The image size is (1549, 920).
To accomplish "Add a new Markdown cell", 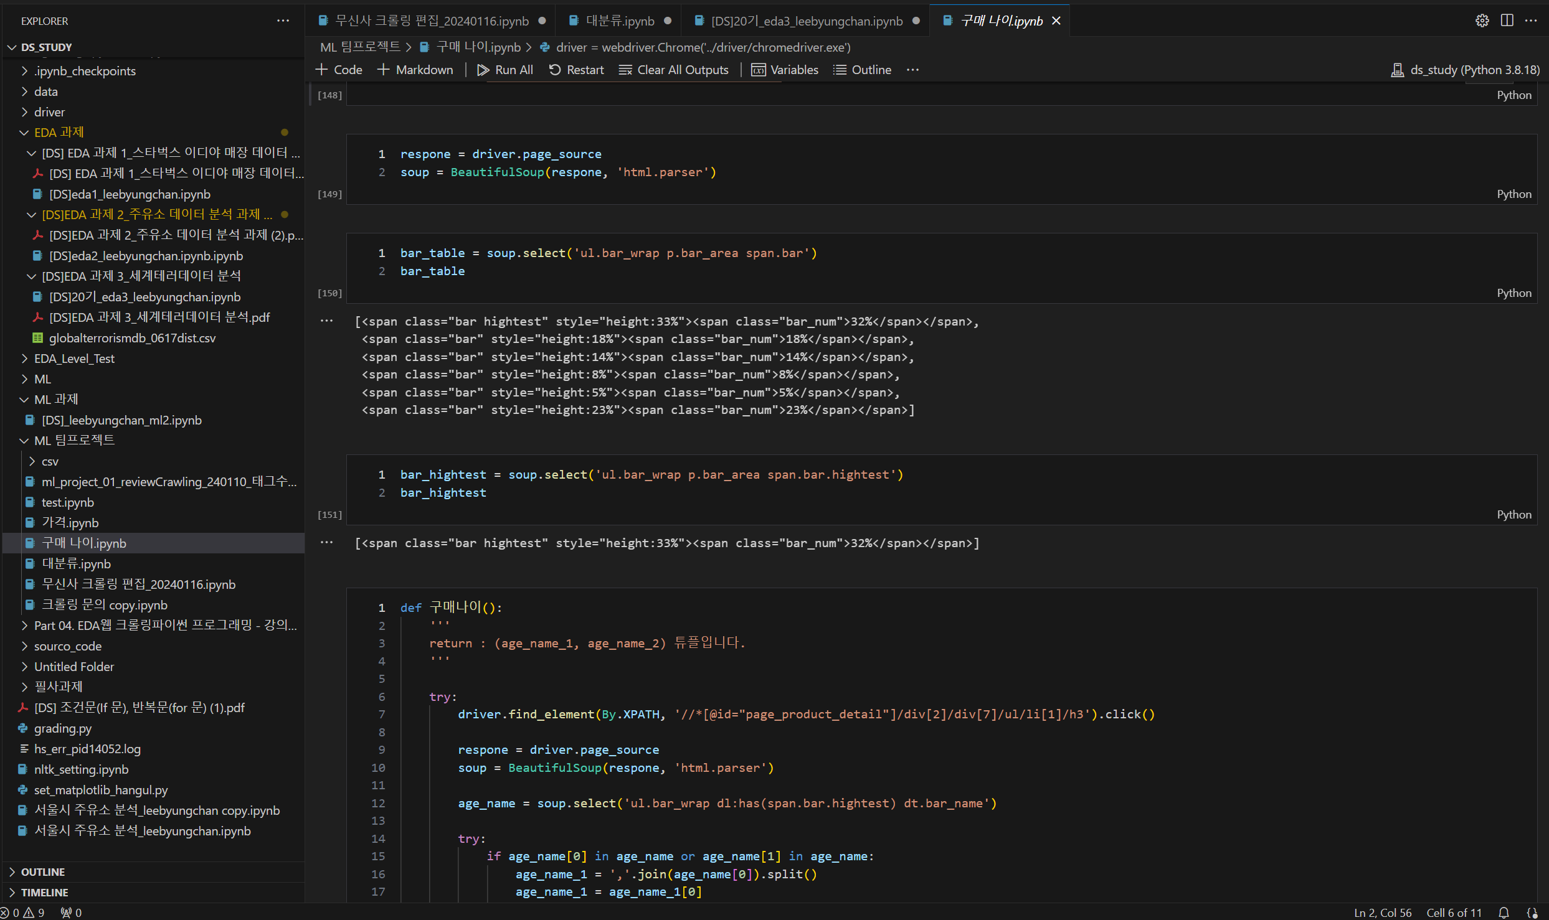I will (x=415, y=70).
